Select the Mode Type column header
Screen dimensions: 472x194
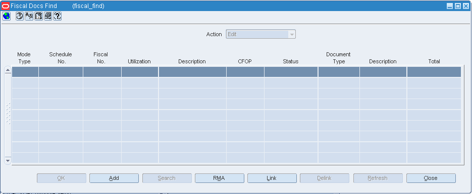24,58
